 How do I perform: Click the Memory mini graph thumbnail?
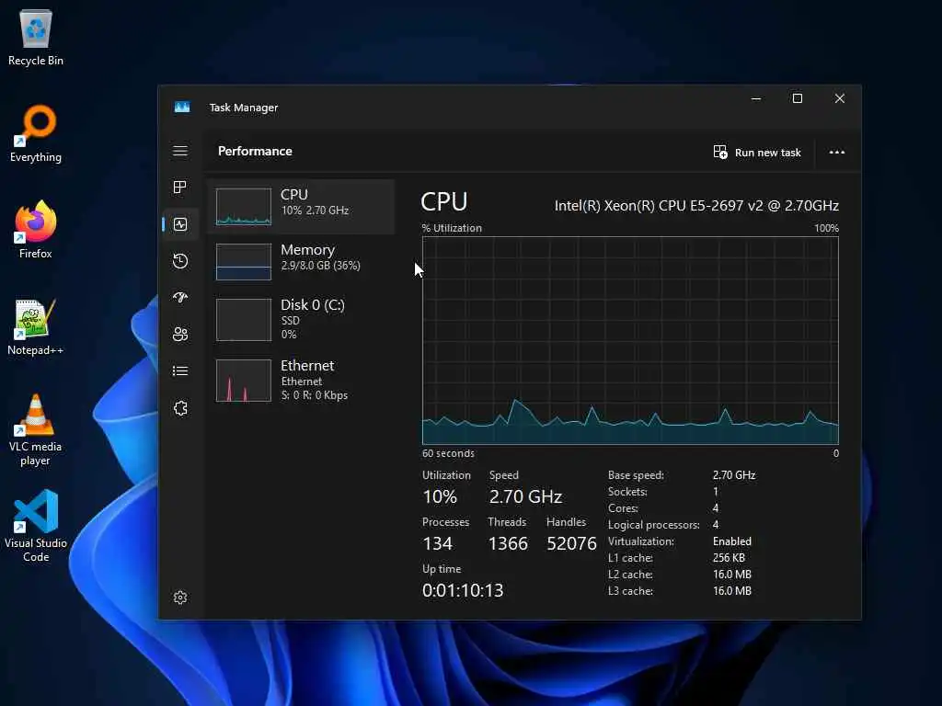243,262
